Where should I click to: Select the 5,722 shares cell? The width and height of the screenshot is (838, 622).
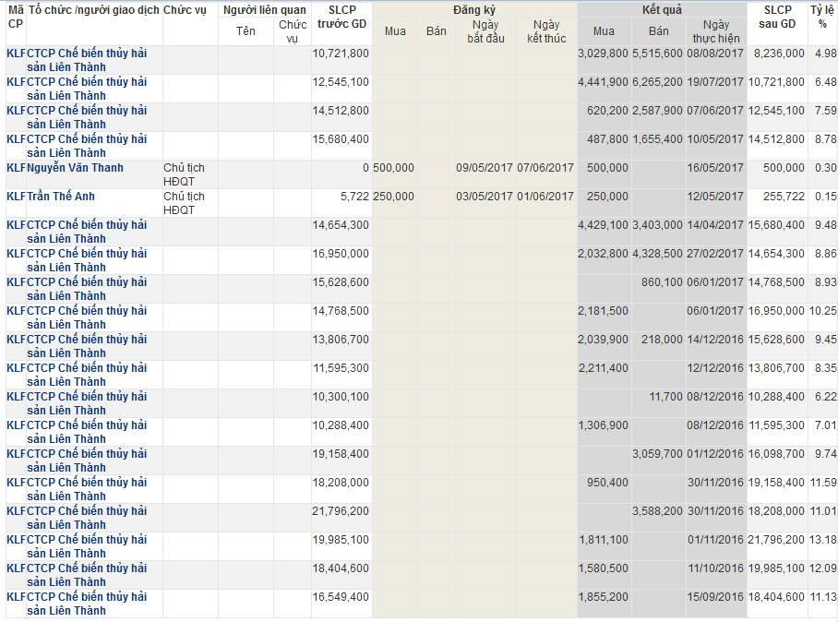(x=355, y=197)
